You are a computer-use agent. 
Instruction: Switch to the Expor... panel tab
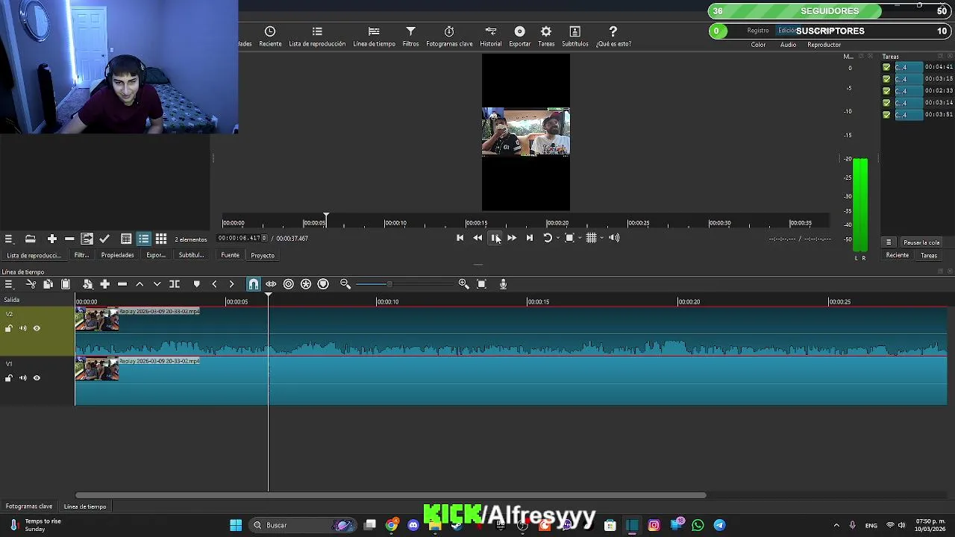[x=156, y=255]
